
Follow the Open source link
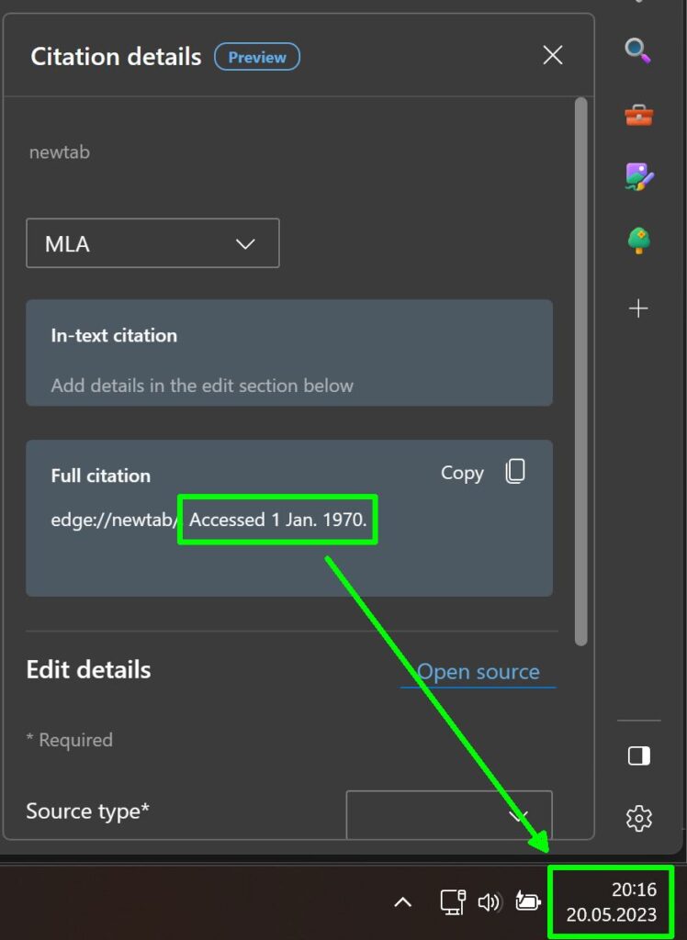point(479,672)
